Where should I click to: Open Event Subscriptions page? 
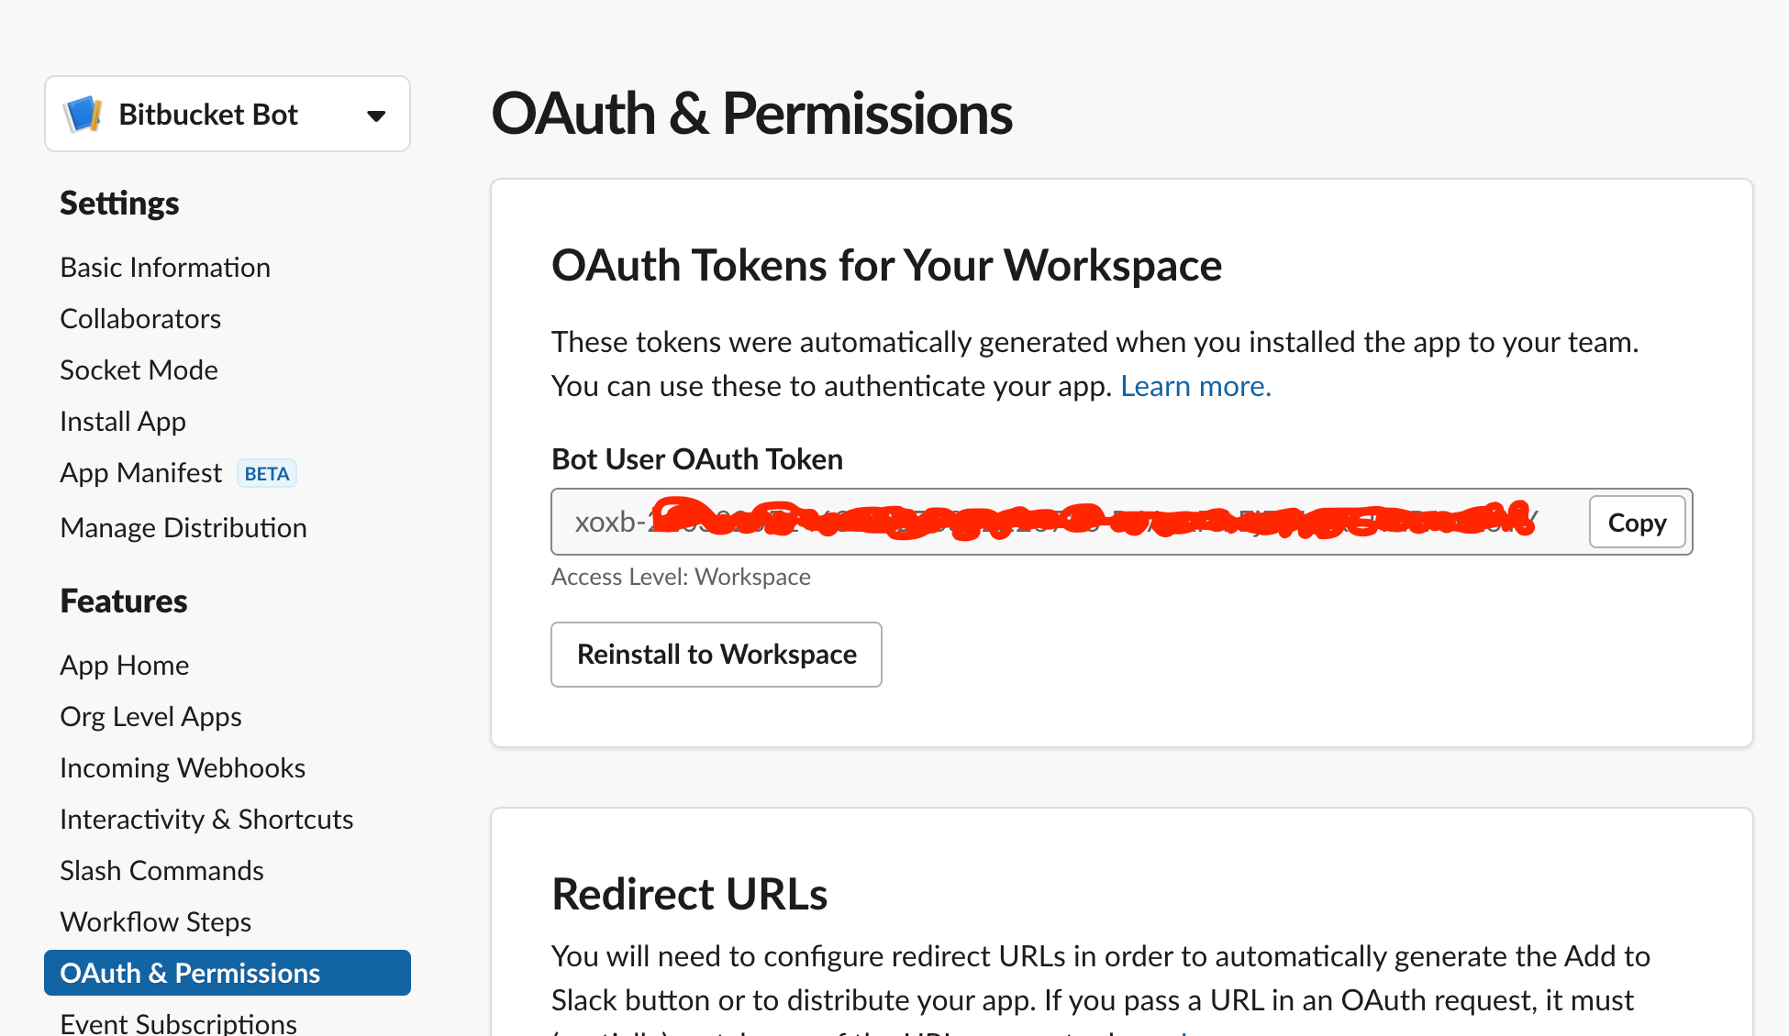(x=178, y=1023)
